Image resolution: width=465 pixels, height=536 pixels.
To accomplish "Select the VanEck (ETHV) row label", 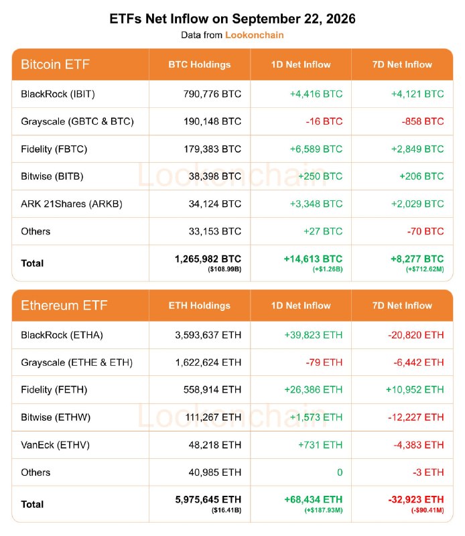I will point(55,445).
